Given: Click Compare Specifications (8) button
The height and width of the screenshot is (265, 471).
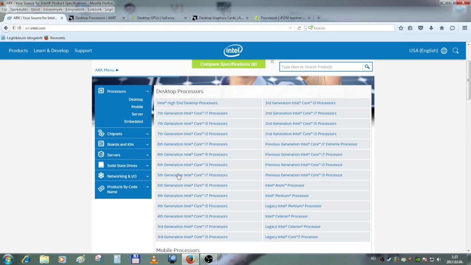Looking at the screenshot, I should click(229, 64).
